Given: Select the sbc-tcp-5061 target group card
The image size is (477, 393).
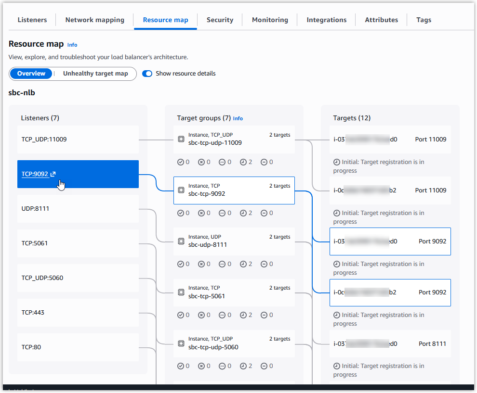Looking at the screenshot, I should tap(234, 292).
